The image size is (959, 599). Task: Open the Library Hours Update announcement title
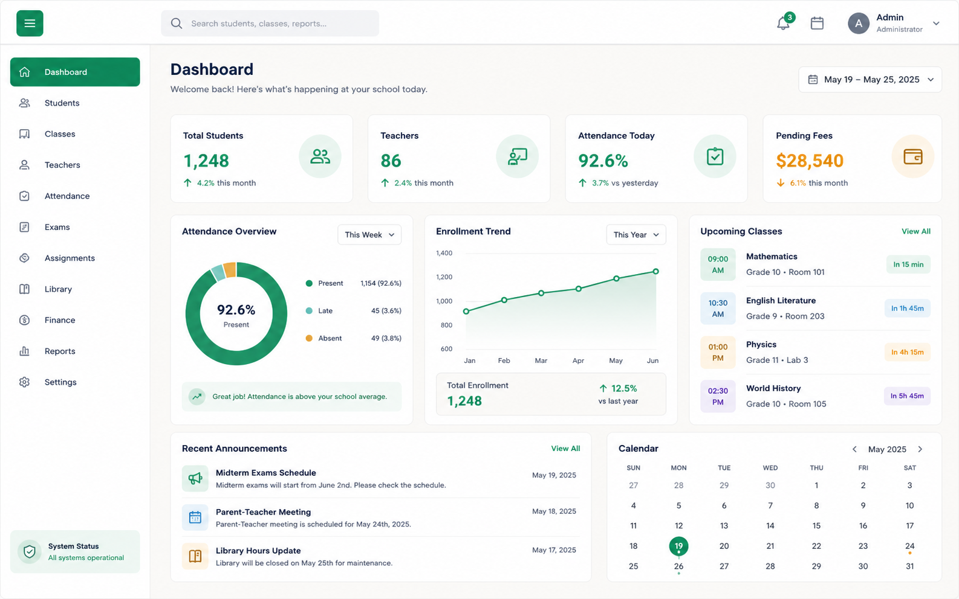click(258, 551)
